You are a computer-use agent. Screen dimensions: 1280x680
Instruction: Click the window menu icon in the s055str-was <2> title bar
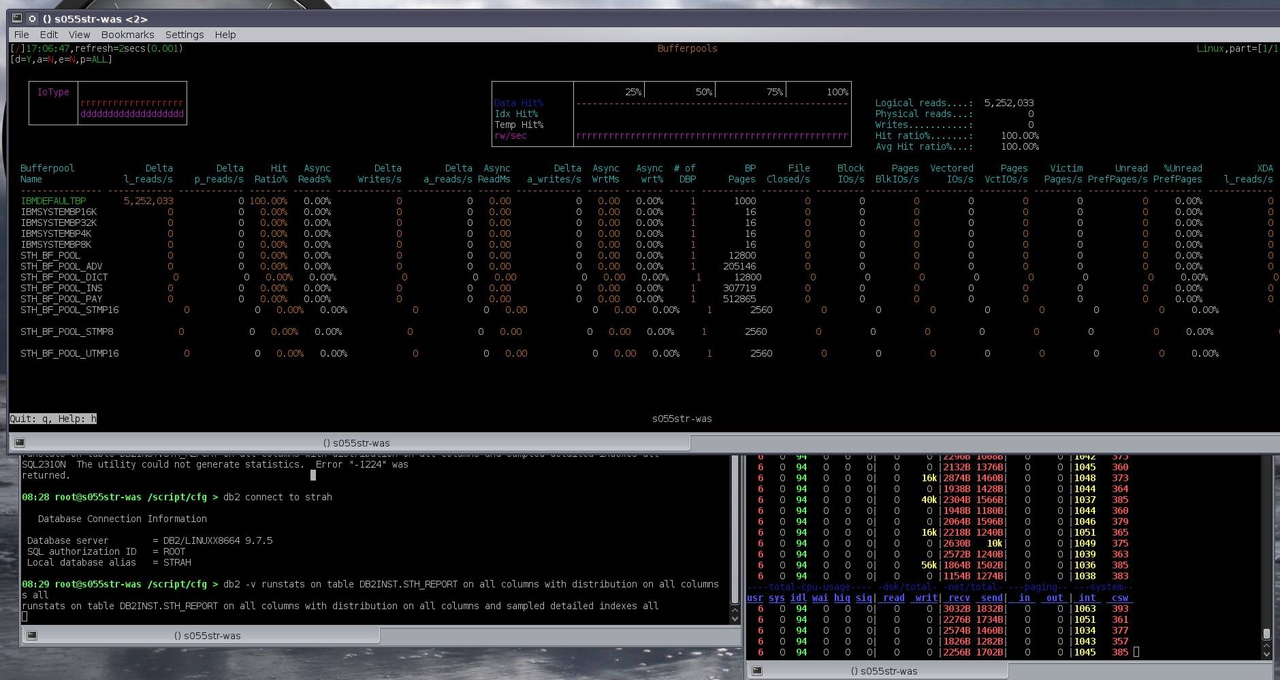(17, 18)
